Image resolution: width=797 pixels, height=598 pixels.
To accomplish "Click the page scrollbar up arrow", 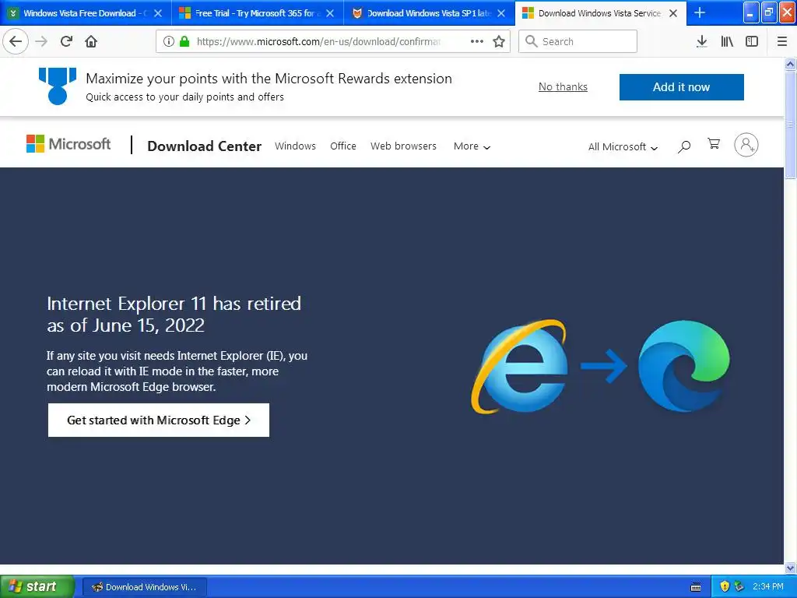I will click(790, 65).
